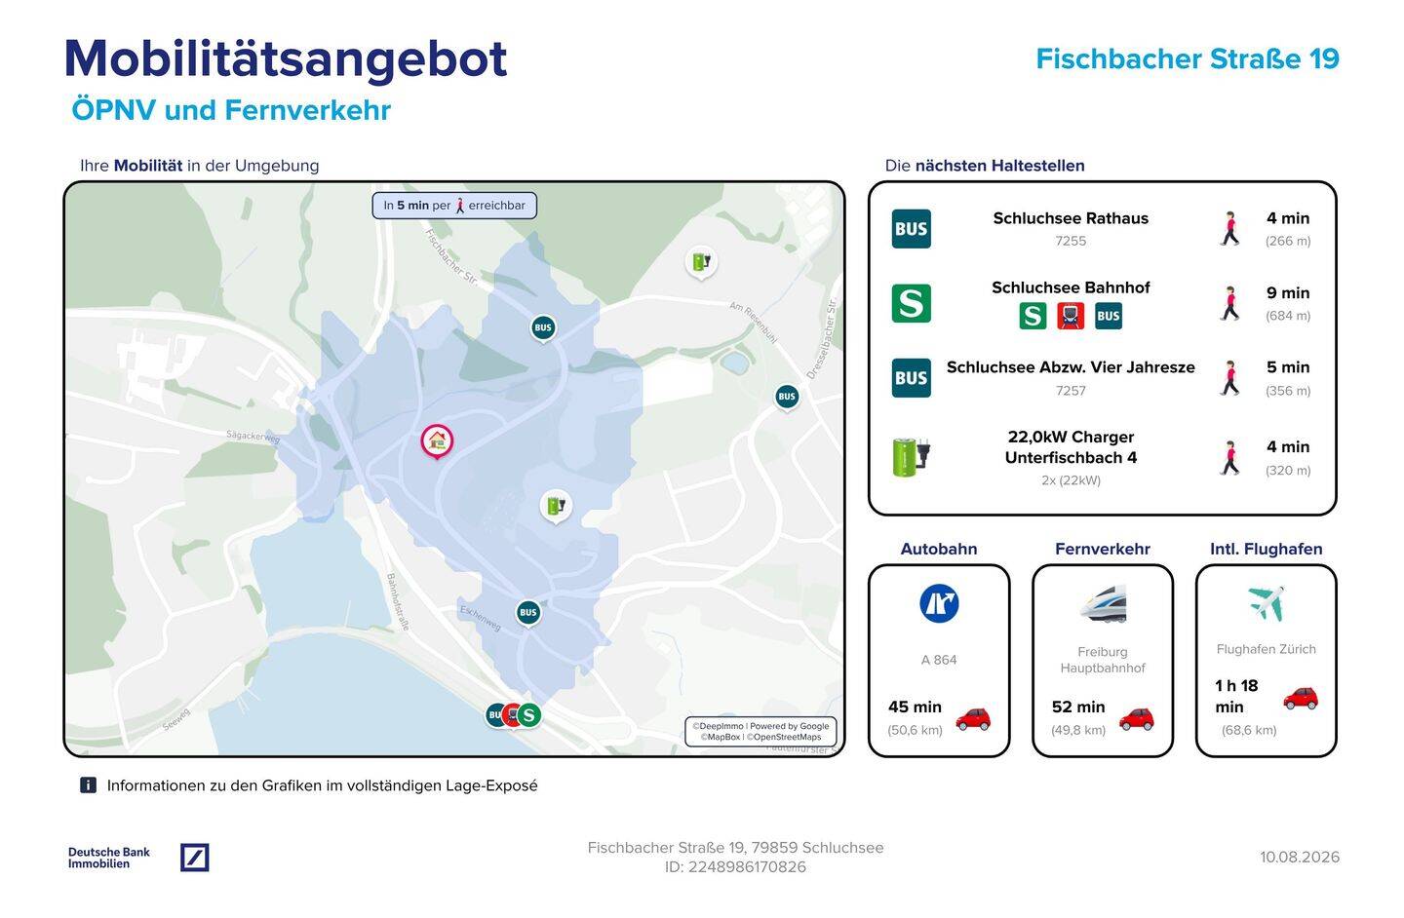
Task: Click the green S marker at map bottom
Action: click(x=528, y=715)
